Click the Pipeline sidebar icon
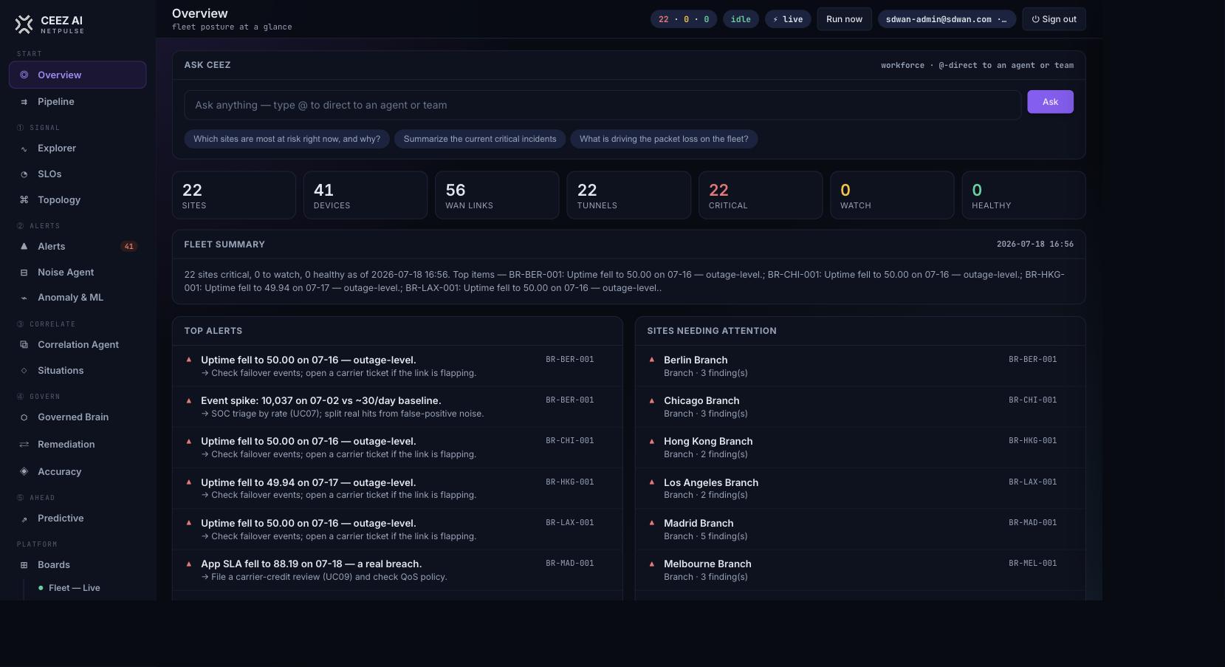The width and height of the screenshot is (1225, 667). point(24,102)
